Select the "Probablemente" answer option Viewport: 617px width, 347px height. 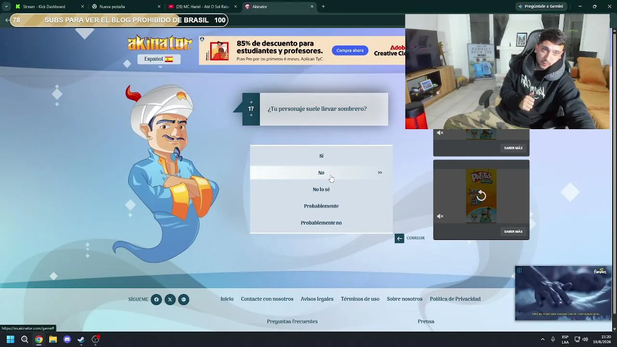coord(321,206)
